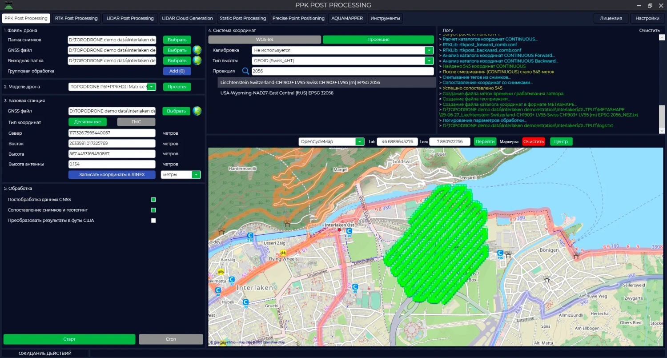Image resolution: width=667 pixels, height=358 pixels.
Task: Click the magnifier icon next to Проекция search
Action: [245, 71]
